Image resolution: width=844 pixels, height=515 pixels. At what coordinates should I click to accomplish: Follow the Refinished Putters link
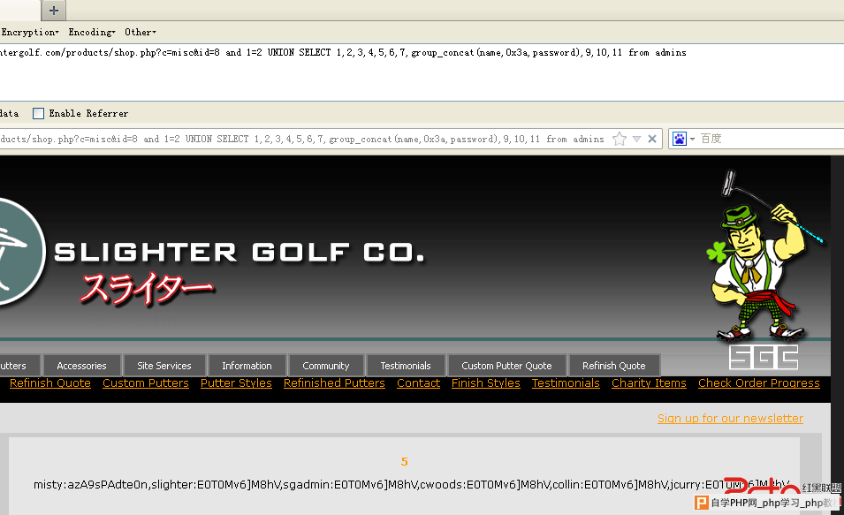334,383
